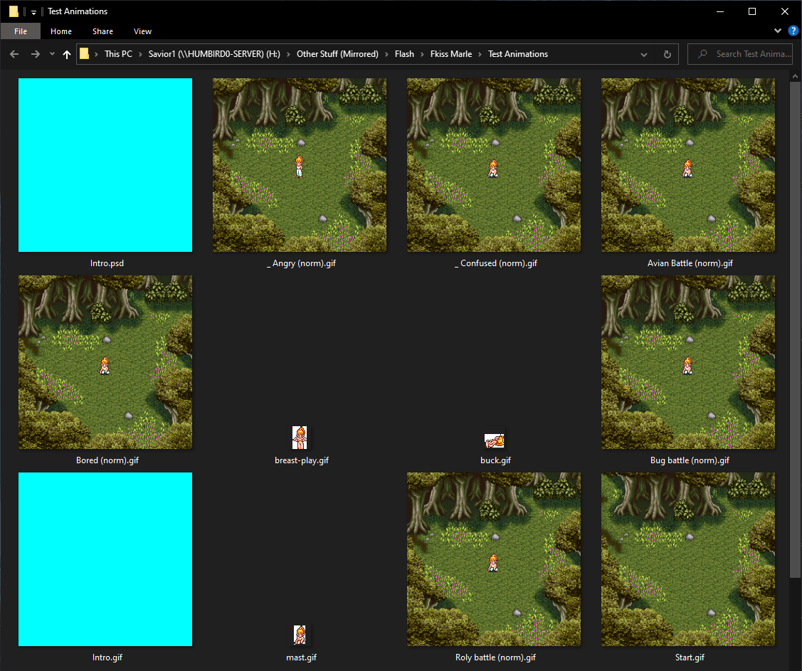Go up one folder level arrow

67,54
